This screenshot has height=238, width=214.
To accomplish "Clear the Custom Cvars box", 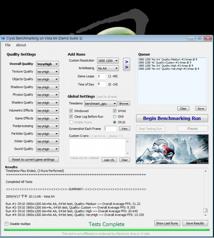I will (x=124, y=160).
